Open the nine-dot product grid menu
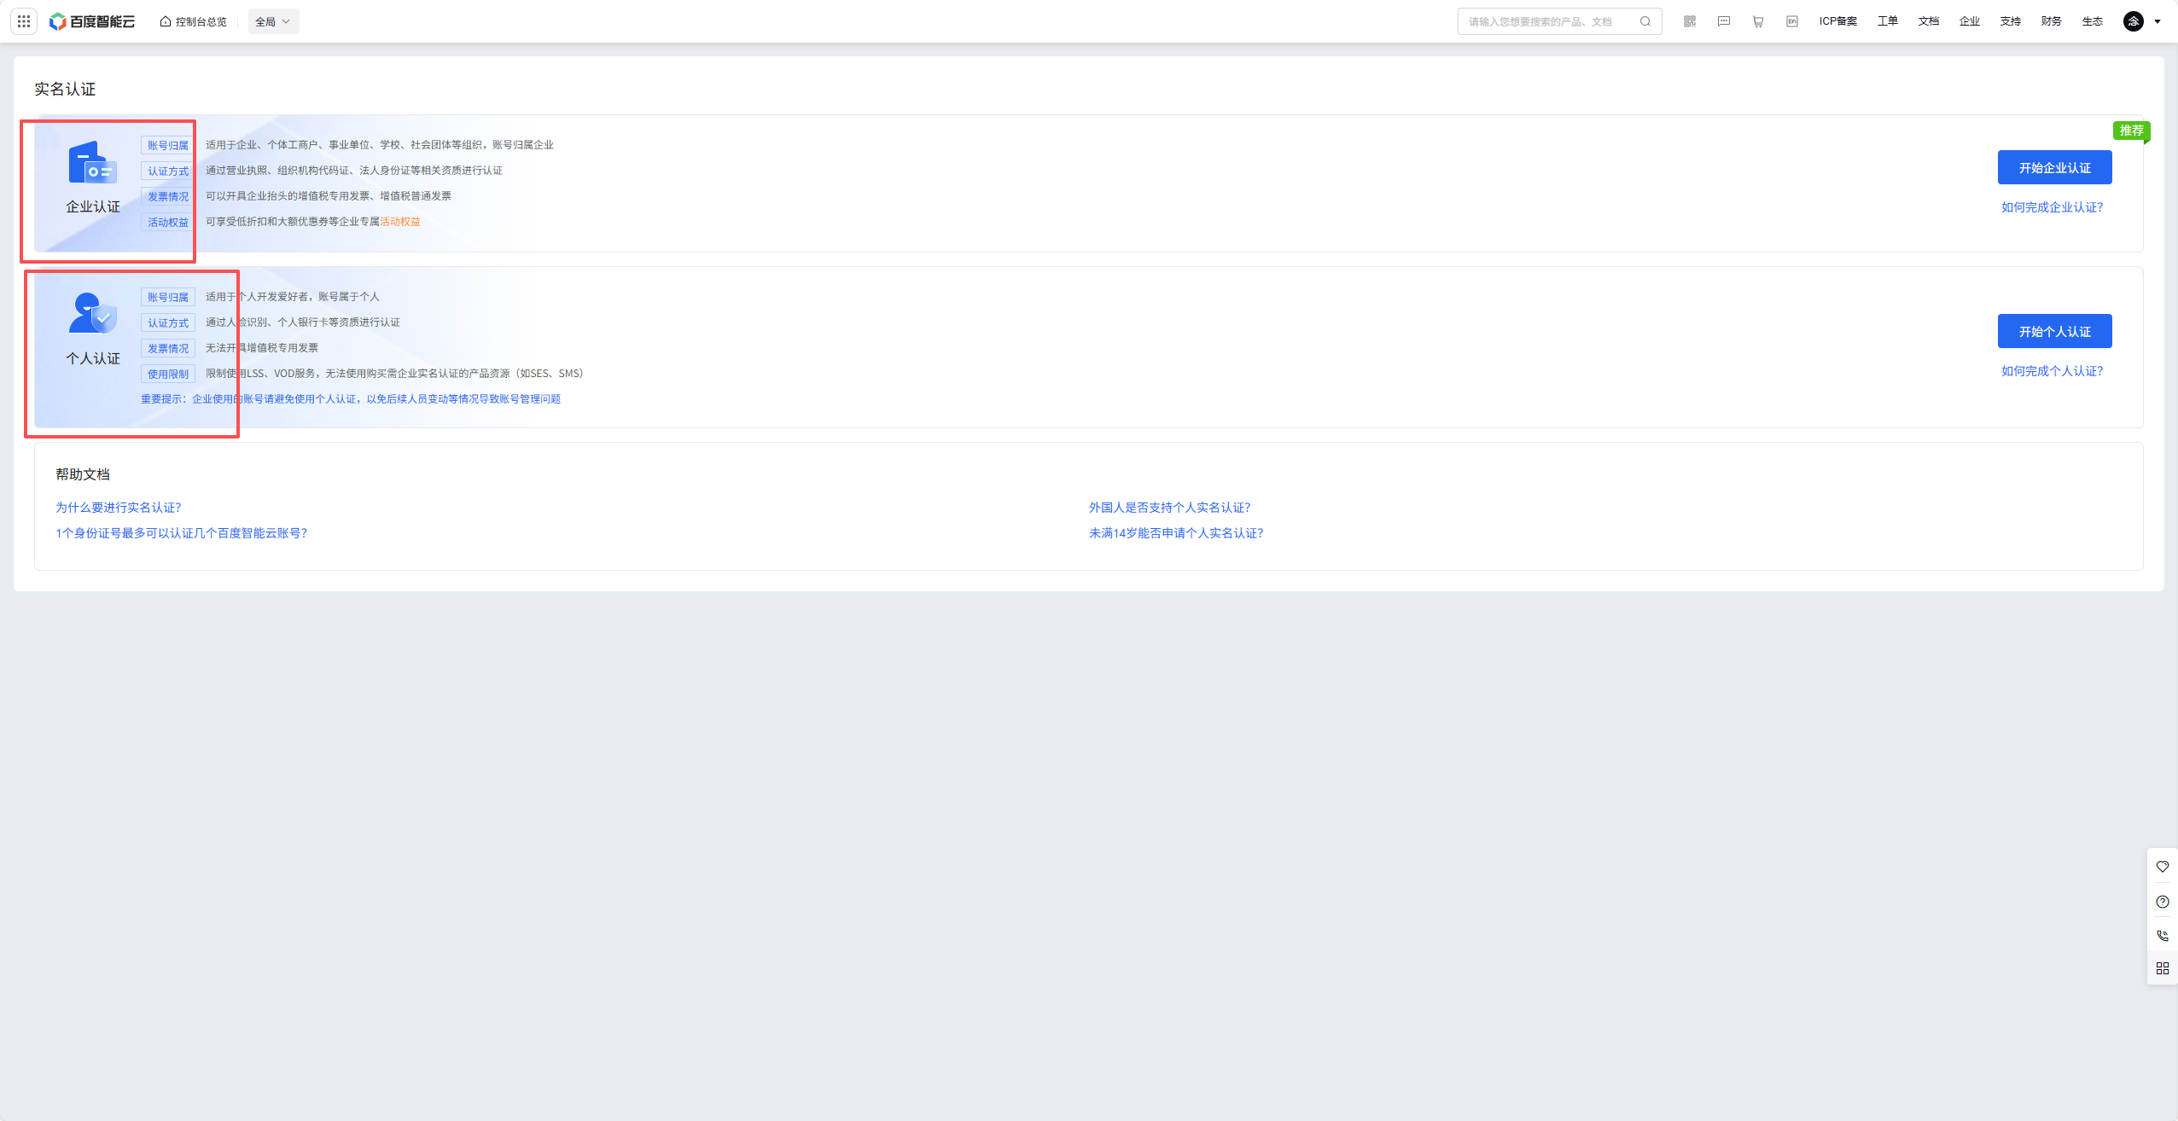Image resolution: width=2178 pixels, height=1121 pixels. point(24,21)
